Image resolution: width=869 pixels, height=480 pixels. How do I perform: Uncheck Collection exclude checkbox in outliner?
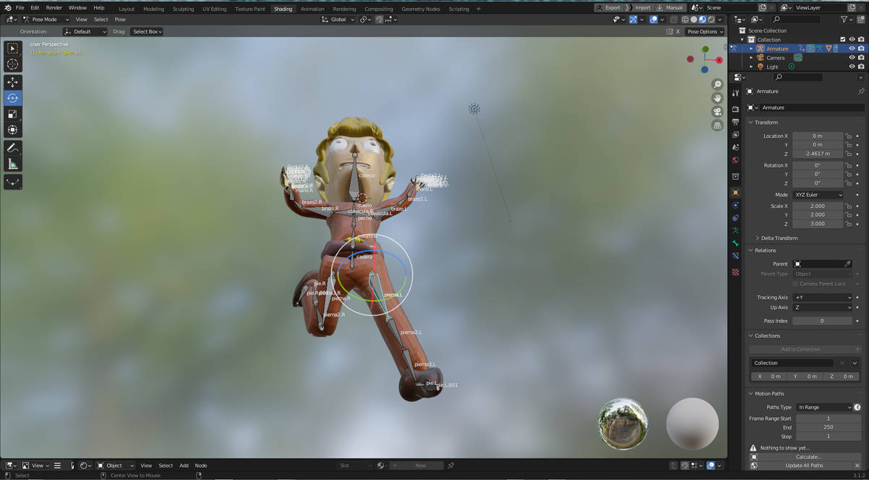tap(843, 40)
